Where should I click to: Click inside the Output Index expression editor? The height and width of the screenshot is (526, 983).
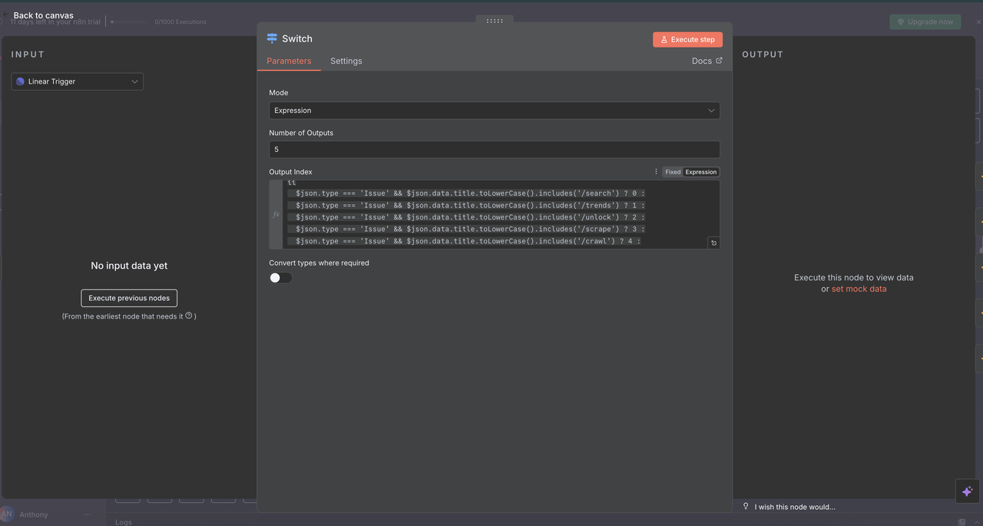pyautogui.click(x=501, y=214)
